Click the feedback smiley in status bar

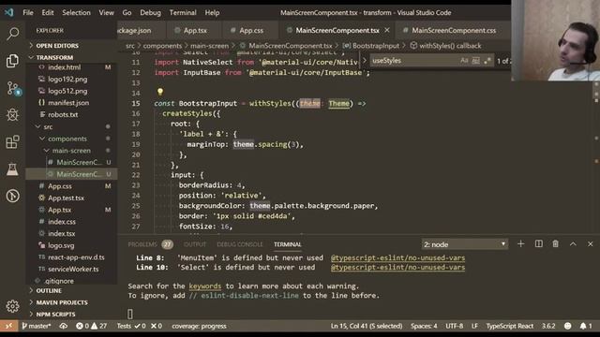(567, 326)
